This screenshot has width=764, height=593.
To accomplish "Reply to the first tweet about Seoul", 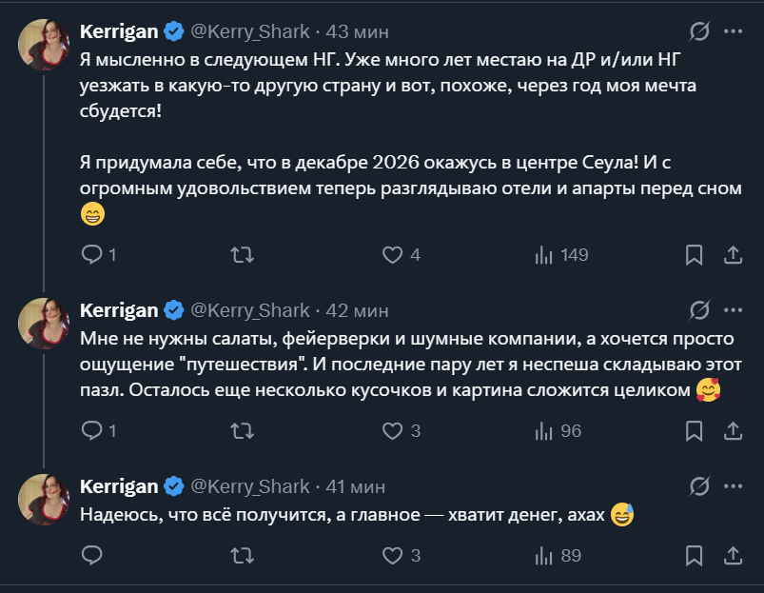I will tap(92, 255).
